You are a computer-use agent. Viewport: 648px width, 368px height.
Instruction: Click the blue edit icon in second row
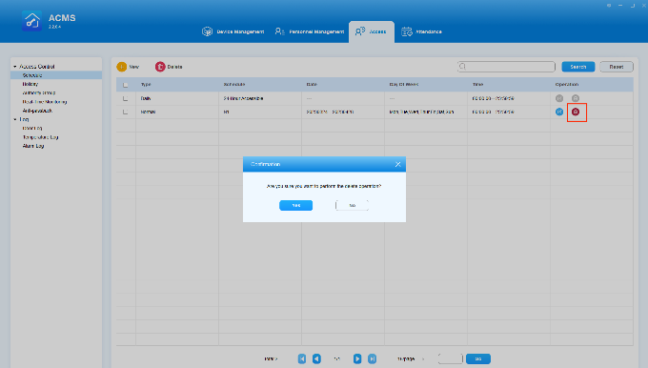(559, 112)
